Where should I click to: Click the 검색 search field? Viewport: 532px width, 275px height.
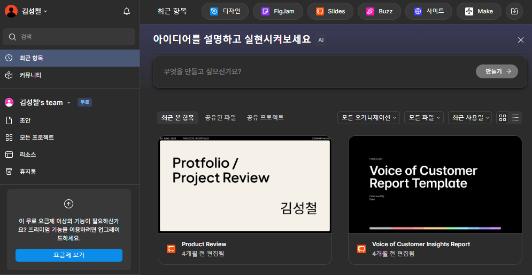(x=70, y=37)
